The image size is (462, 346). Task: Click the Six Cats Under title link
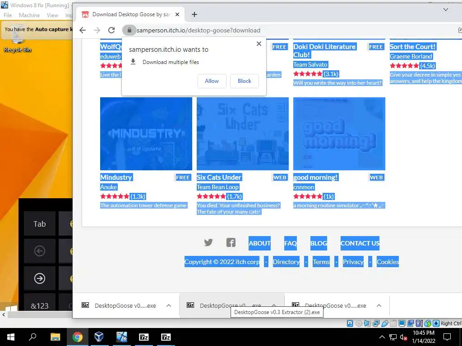tap(219, 178)
